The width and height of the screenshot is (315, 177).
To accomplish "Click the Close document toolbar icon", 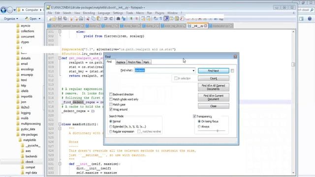I will coord(71,19).
